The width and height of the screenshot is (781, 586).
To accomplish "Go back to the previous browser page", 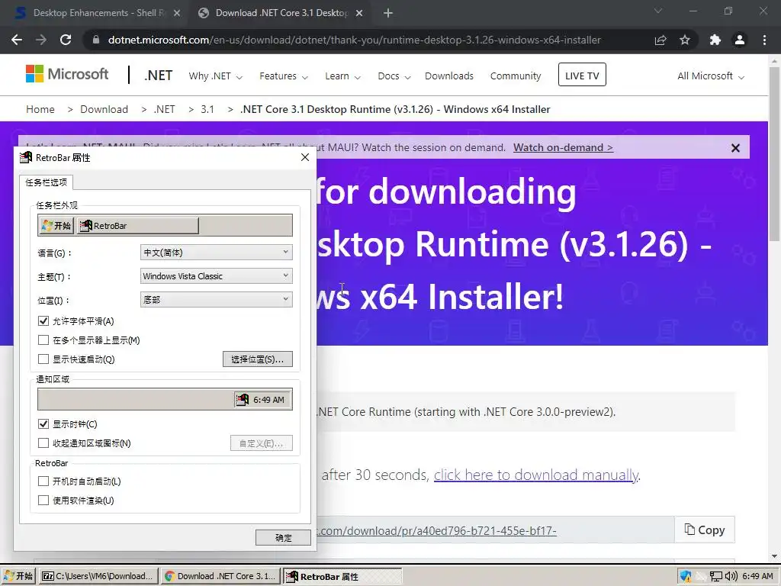I will [17, 40].
